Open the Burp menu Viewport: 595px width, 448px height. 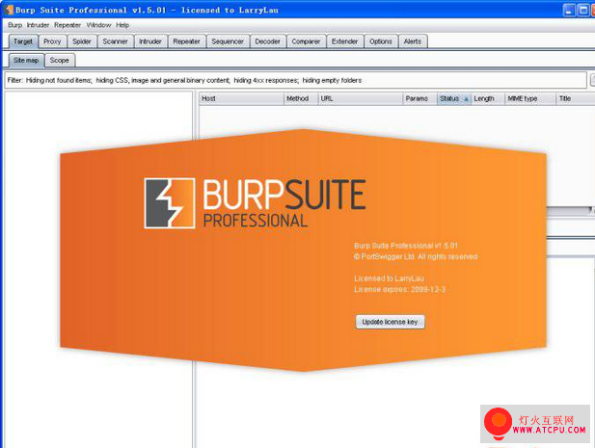tap(14, 25)
